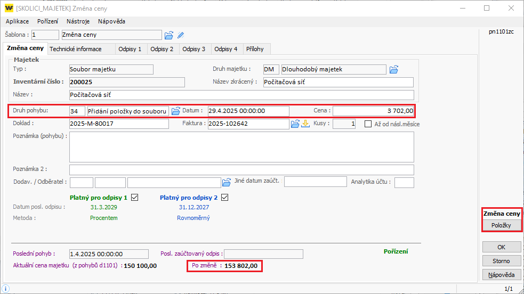Switch to the Odpisy 3 tab
The width and height of the screenshot is (524, 294).
click(x=194, y=49)
